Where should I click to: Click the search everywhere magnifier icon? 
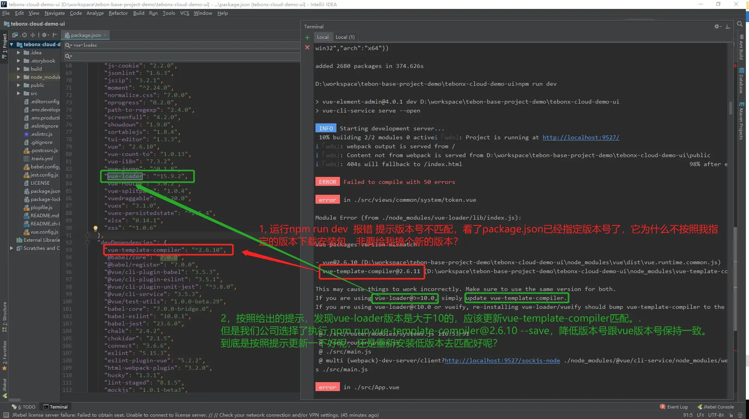(740, 24)
